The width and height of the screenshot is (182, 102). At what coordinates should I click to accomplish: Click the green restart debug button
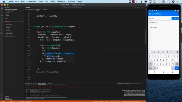[x=77, y=7]
